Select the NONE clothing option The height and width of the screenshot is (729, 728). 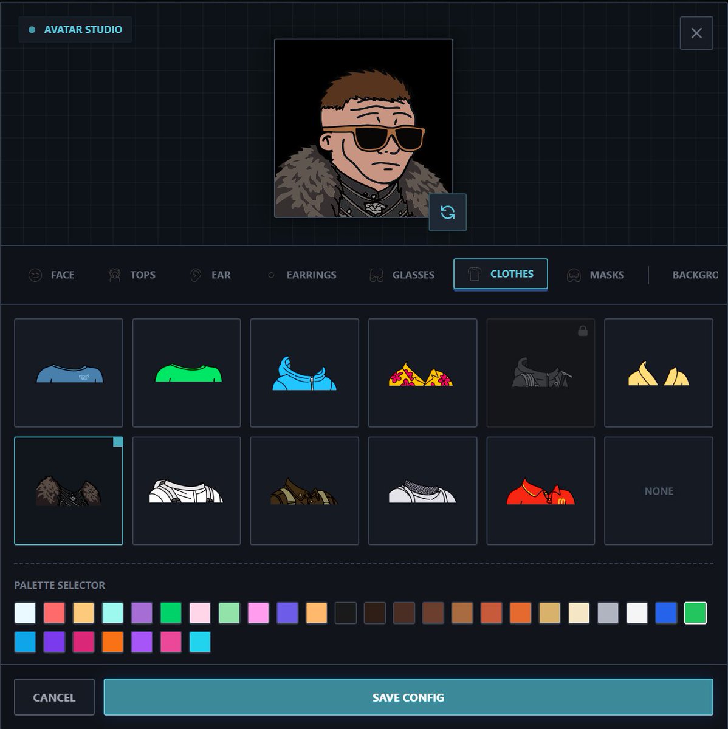point(659,491)
